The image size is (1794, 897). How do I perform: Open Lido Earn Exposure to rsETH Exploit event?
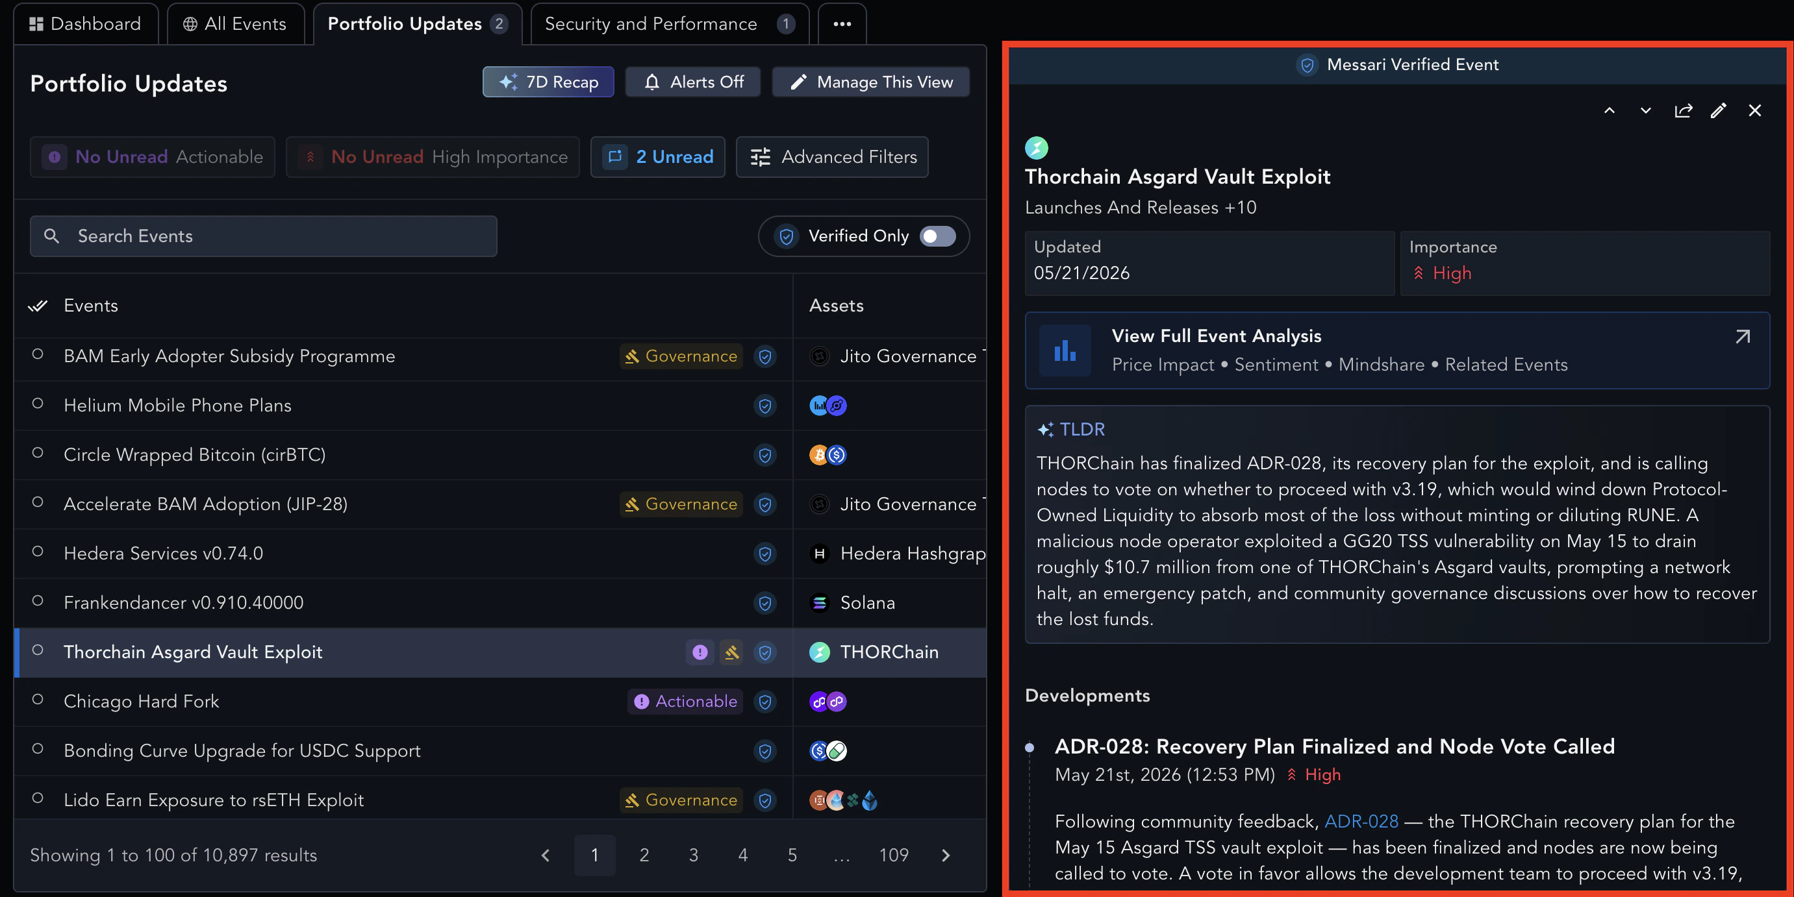tap(213, 800)
